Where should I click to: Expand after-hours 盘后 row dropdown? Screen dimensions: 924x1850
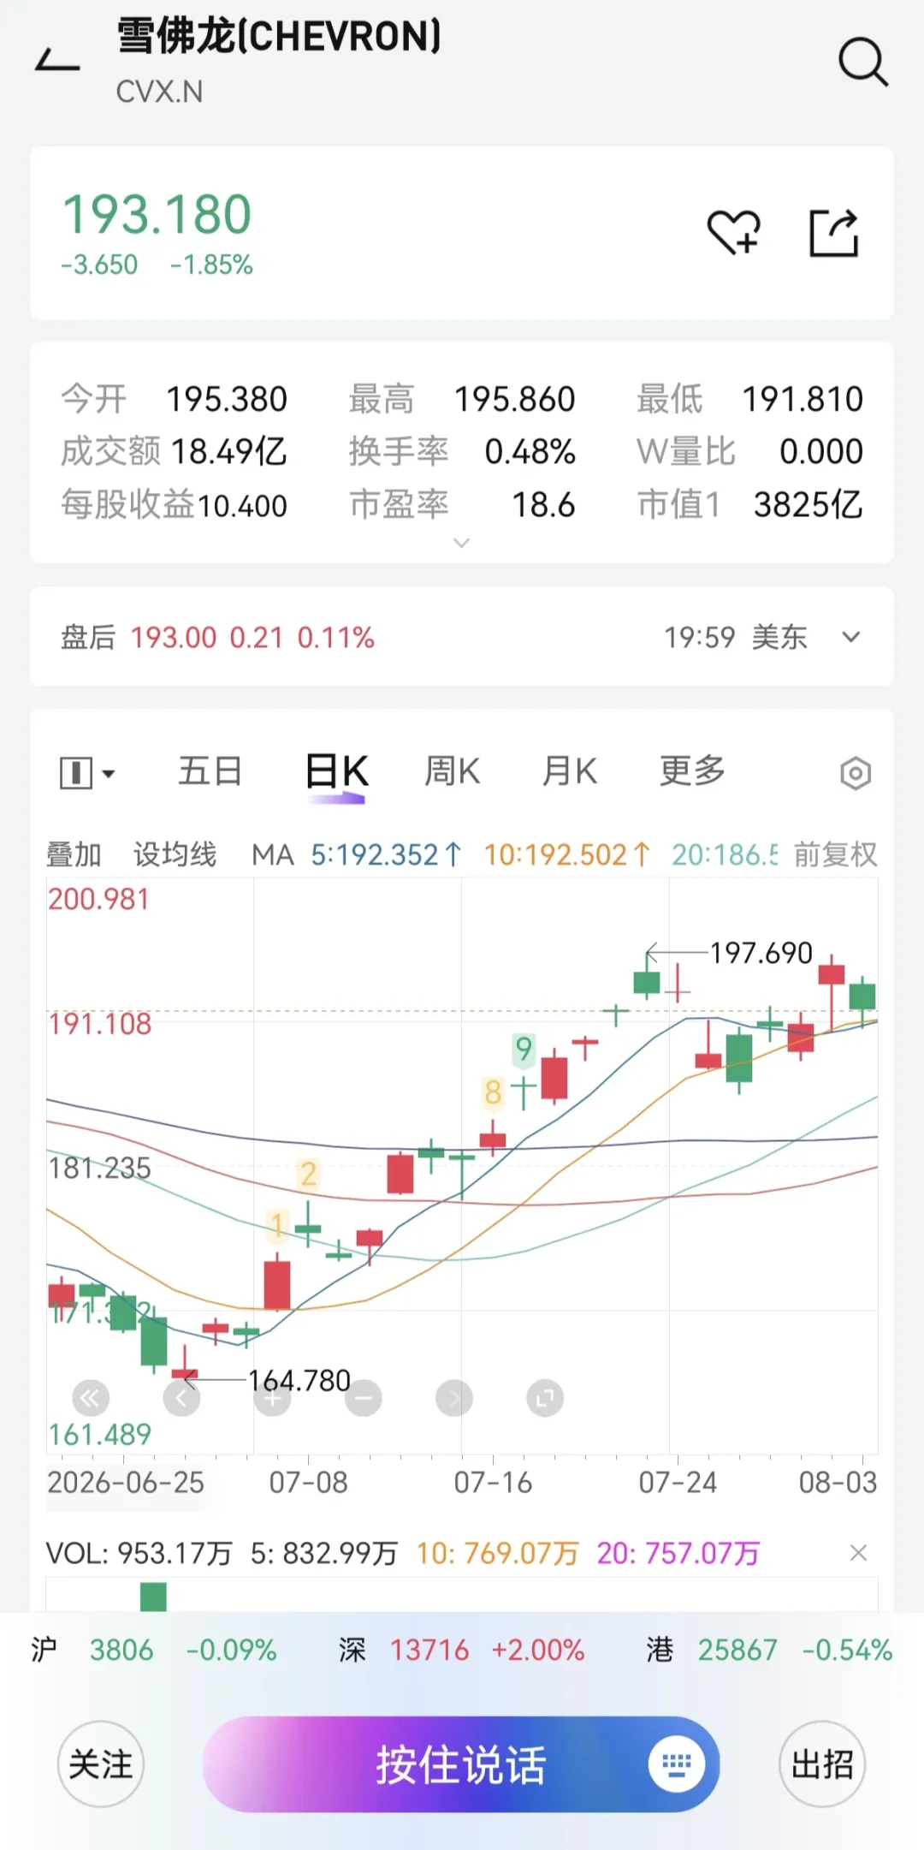pos(850,637)
